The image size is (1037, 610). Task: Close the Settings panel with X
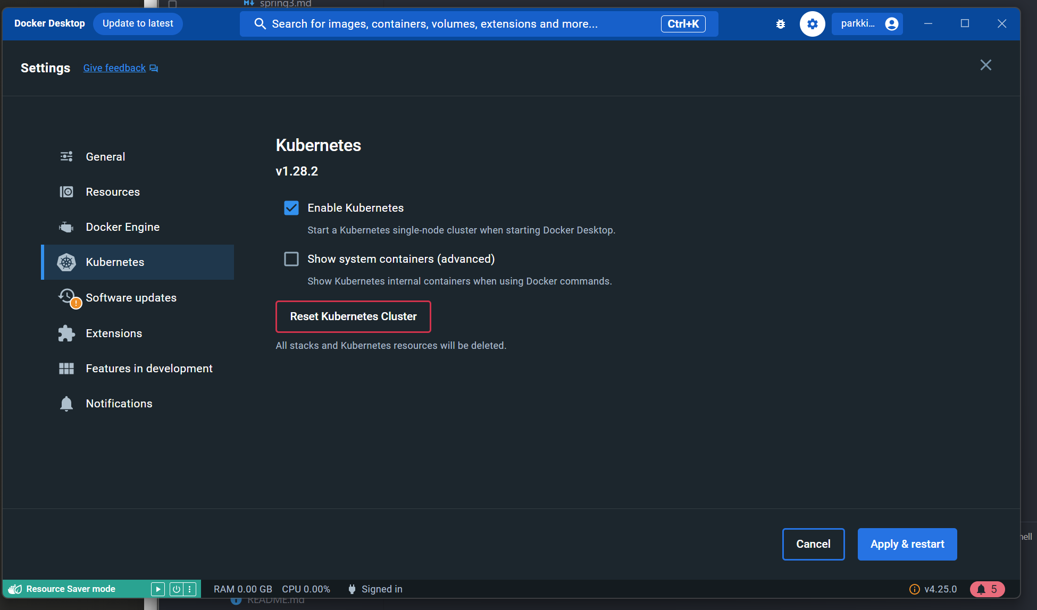[985, 65]
